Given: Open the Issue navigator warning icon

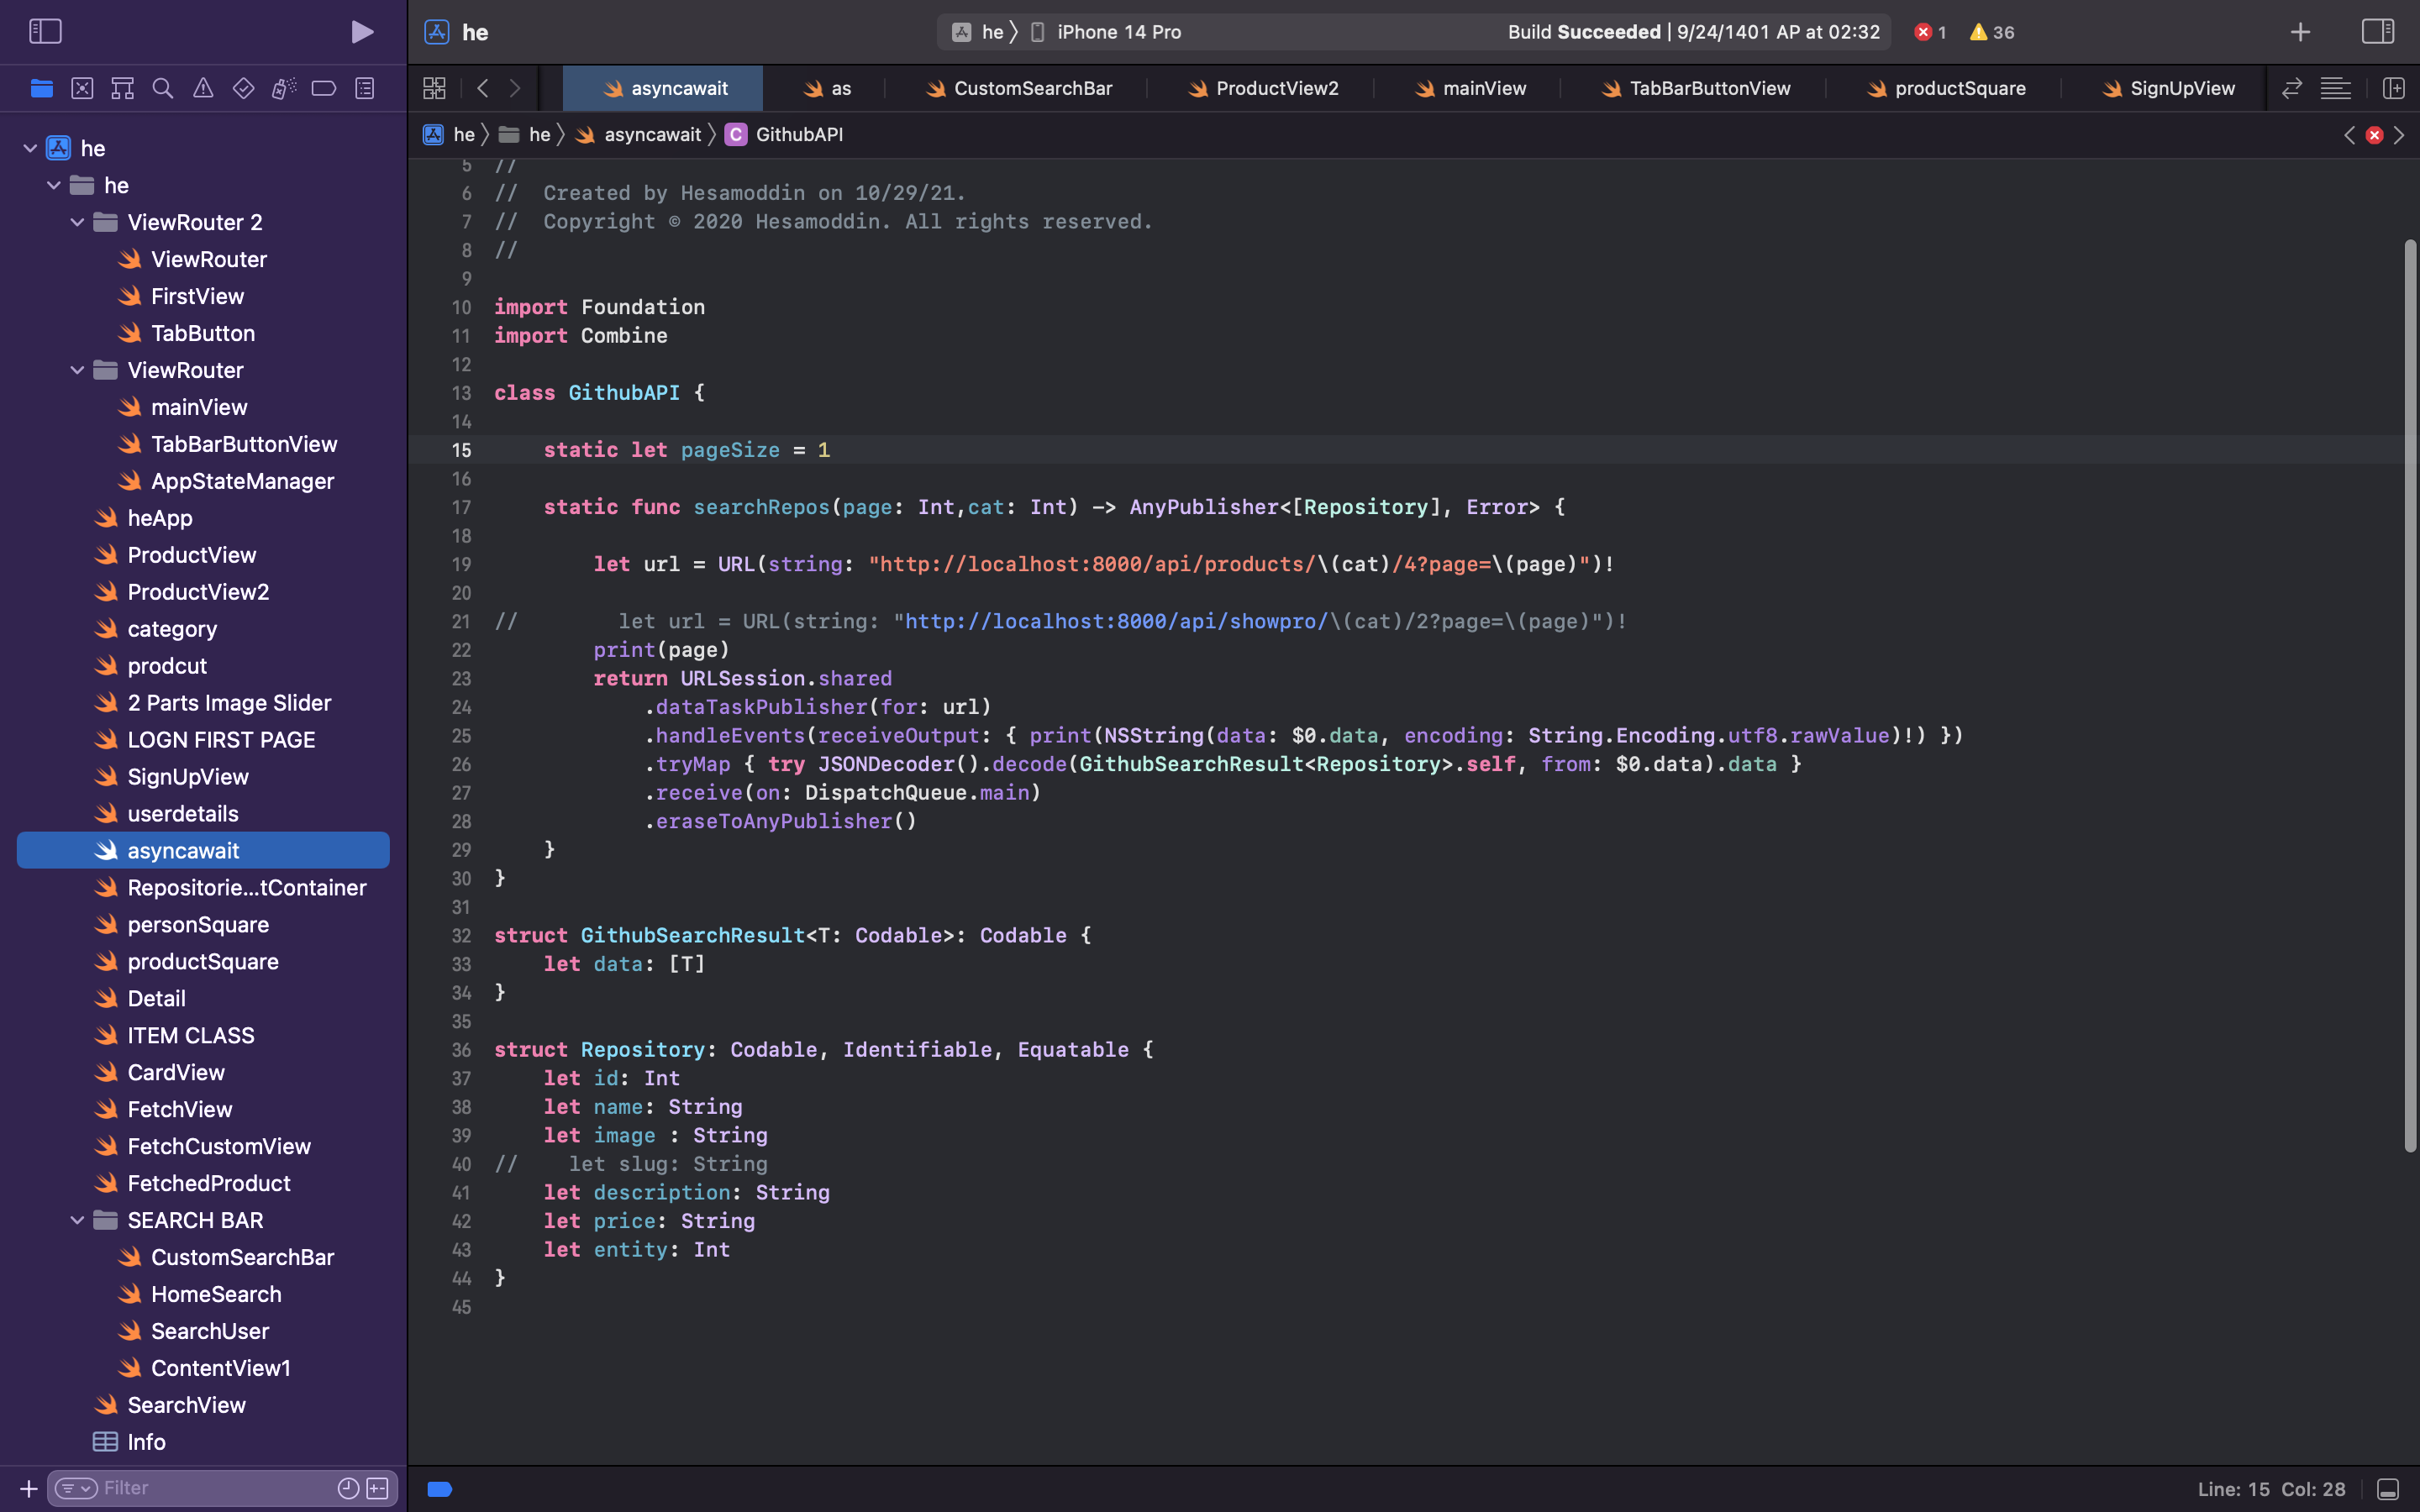Looking at the screenshot, I should [x=203, y=88].
